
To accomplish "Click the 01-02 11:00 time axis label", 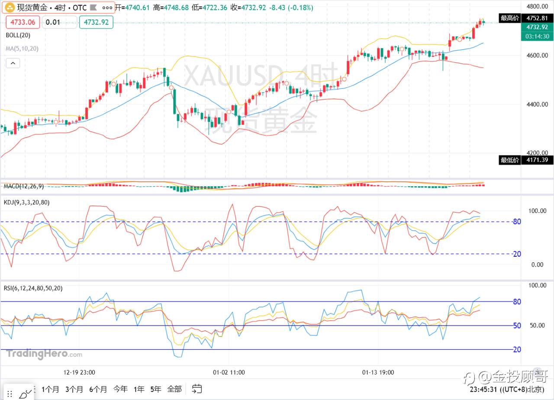I will (x=229, y=372).
